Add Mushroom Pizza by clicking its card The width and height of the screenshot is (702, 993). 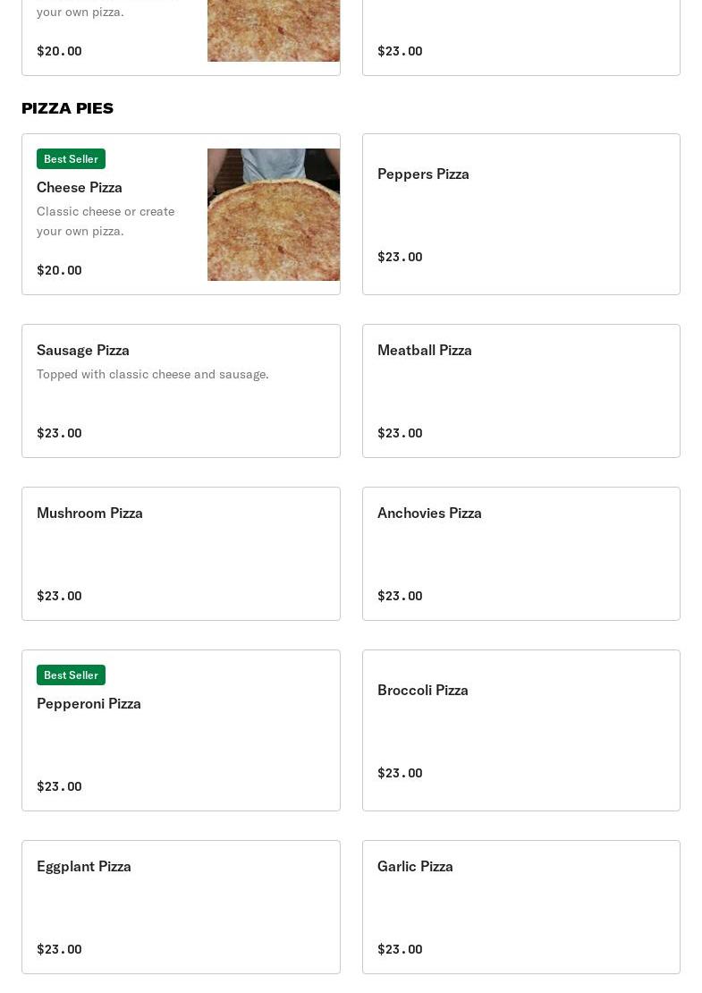(181, 554)
